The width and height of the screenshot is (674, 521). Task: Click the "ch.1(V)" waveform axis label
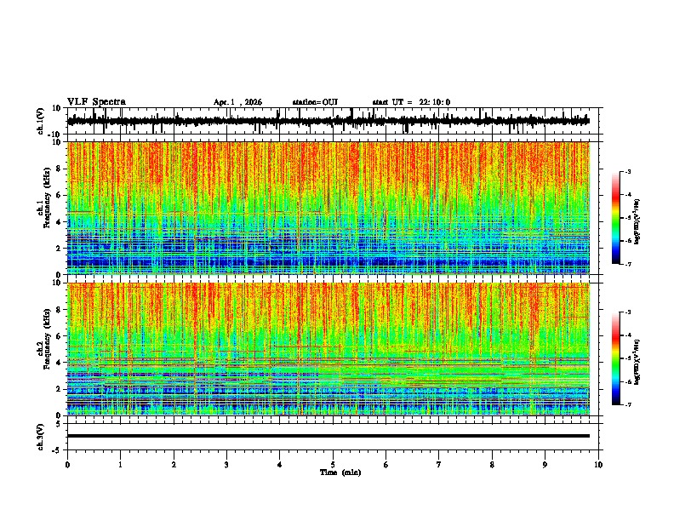click(x=41, y=121)
